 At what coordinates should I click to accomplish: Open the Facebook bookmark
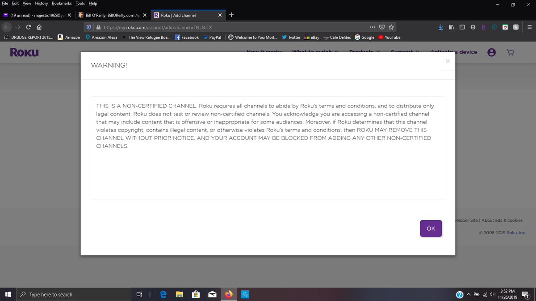click(x=187, y=37)
